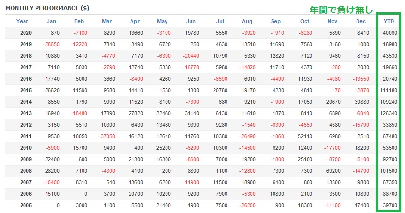Click 2014 November value 20670
Image resolution: width=405 pixels, height=213 pixels.
pyautogui.click(x=334, y=102)
